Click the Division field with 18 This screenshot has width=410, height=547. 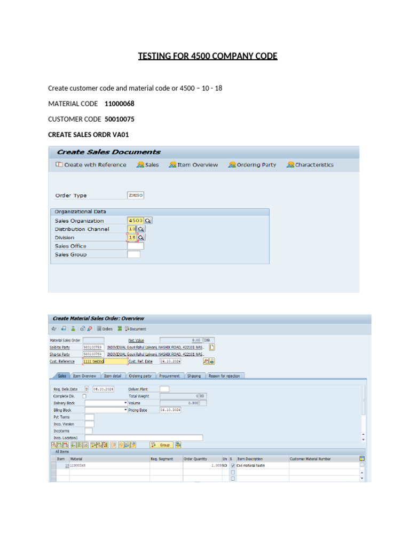click(132, 237)
